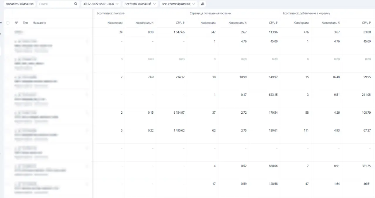The height and width of the screenshot is (198, 375).
Task: Click the 'Тип' column header
Action: click(25, 23)
